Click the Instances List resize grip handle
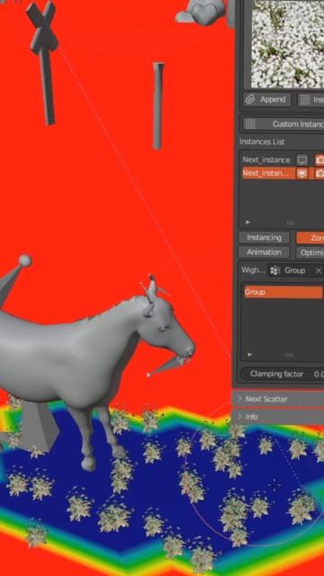Screen dimensions: 324x576 pyautogui.click(x=290, y=223)
